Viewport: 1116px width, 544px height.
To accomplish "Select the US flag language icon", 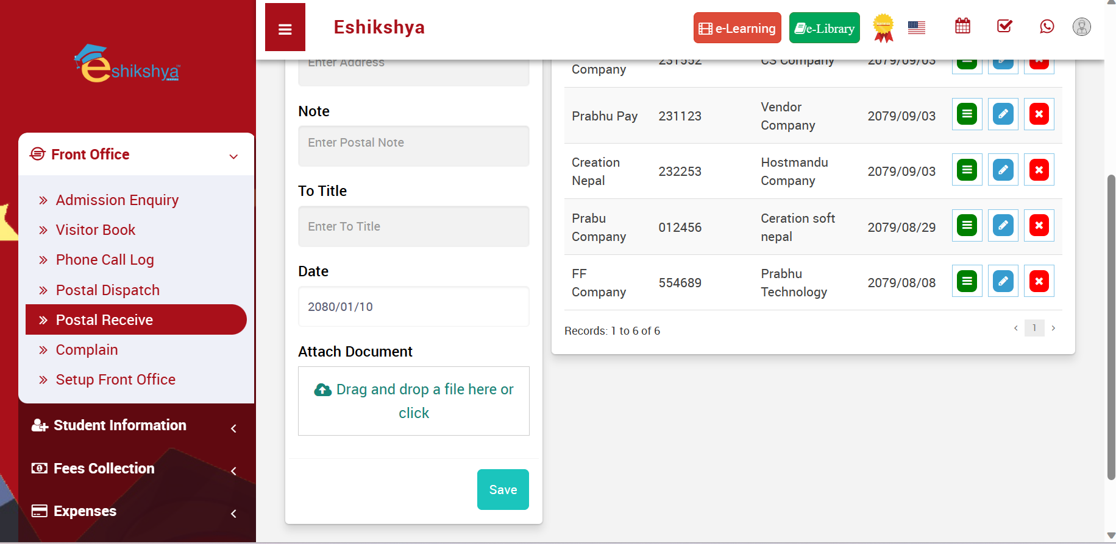I will tap(916, 27).
